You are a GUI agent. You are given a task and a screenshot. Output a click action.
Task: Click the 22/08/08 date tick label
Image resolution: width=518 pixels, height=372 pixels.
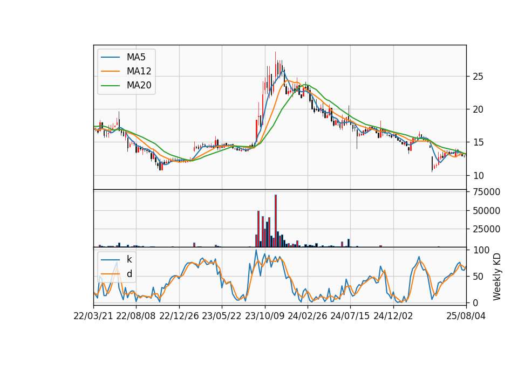pos(136,316)
